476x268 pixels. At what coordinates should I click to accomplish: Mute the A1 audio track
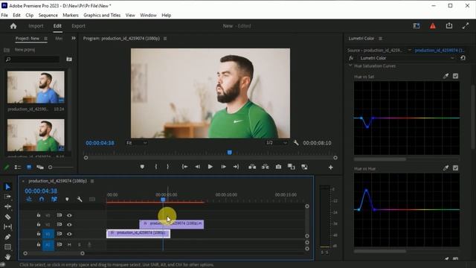[69, 244]
